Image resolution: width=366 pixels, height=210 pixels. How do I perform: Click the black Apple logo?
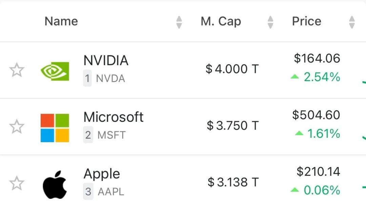coord(55,185)
